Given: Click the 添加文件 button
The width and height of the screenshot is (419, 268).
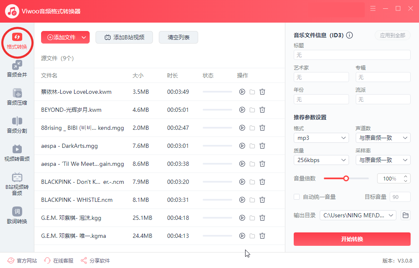Looking at the screenshot, I should tap(61, 37).
